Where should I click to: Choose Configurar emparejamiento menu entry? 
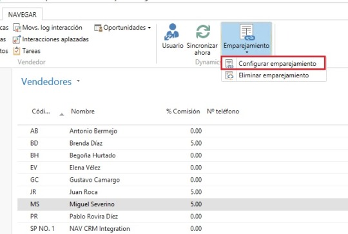click(273, 63)
